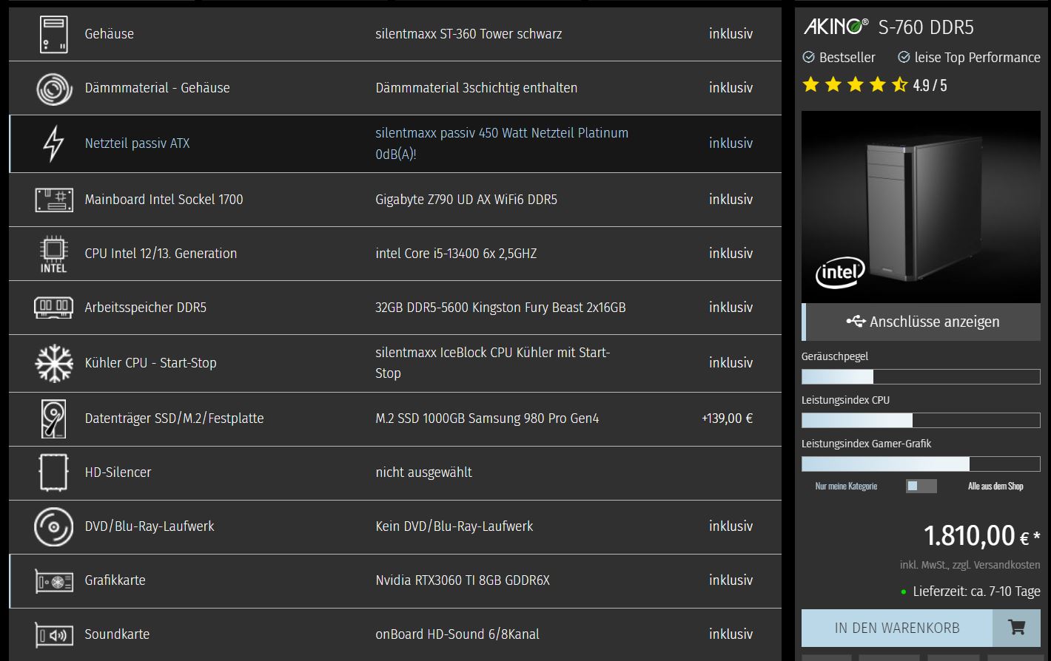
Task: Click the Netzteil lightning bolt icon
Action: [x=53, y=143]
